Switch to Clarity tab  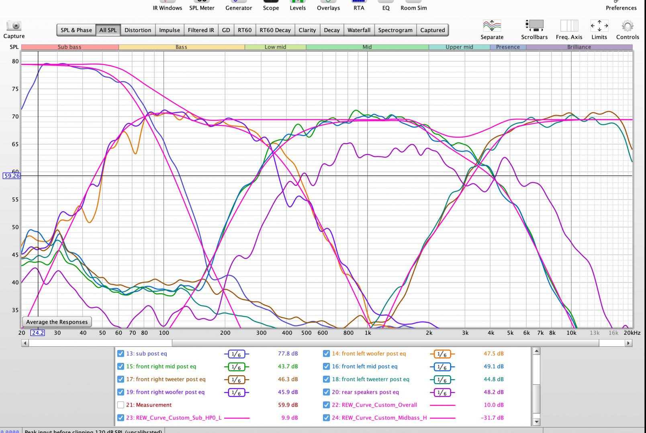(307, 30)
